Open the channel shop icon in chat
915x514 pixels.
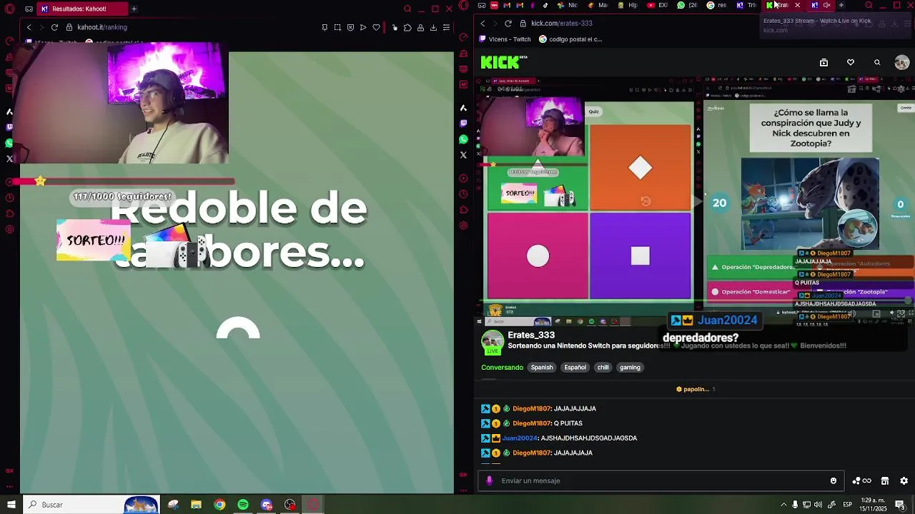(884, 480)
